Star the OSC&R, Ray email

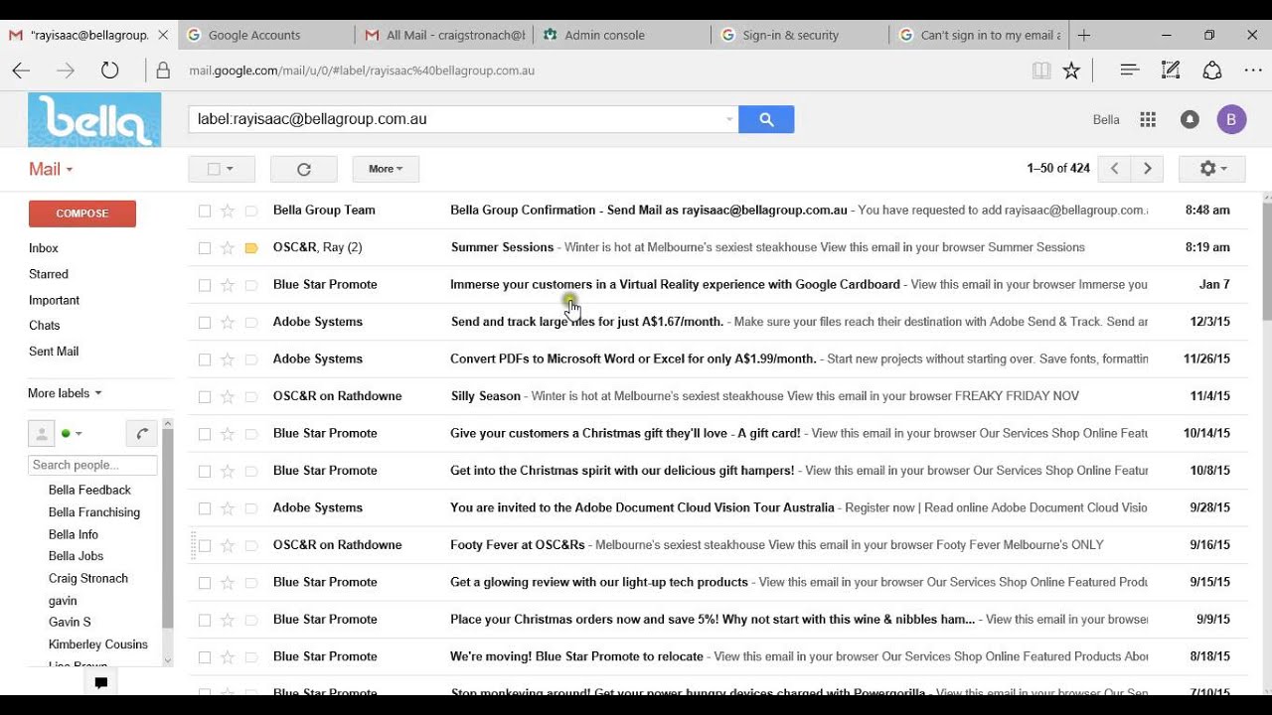228,247
